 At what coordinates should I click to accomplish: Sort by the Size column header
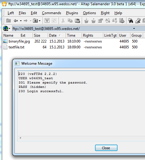40,35
